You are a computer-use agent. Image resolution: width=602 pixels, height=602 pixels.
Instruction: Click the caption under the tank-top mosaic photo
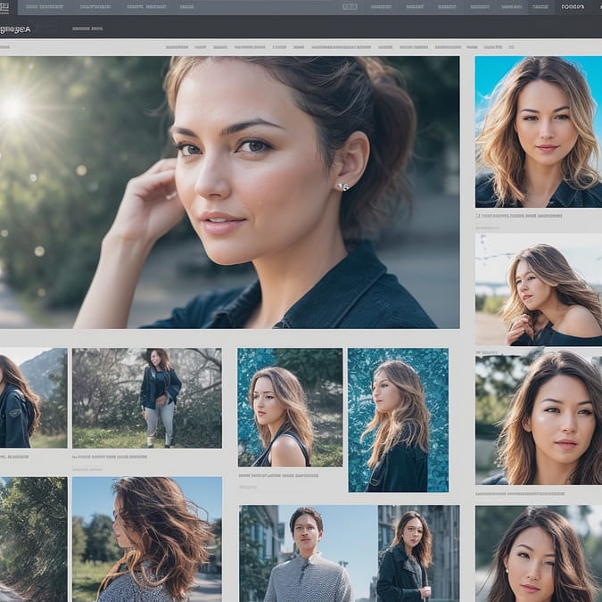(x=278, y=475)
